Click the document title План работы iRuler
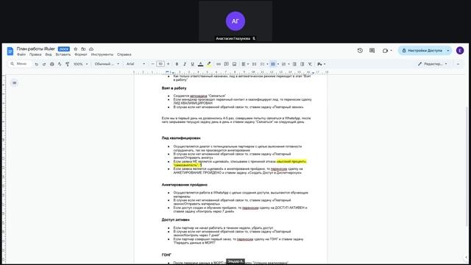This screenshot has height=265, width=471. coord(36,49)
